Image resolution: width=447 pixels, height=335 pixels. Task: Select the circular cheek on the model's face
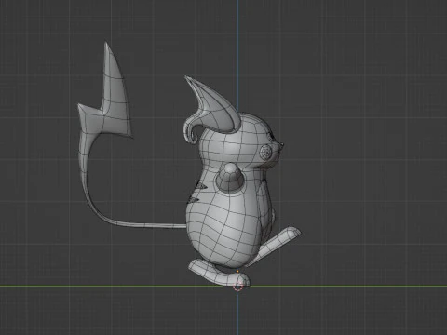[266, 153]
